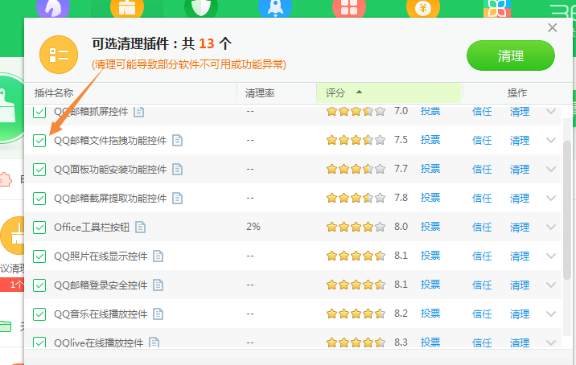Uncheck QQ照片在线显示控件 checkbox
The image size is (576, 365).
39,256
